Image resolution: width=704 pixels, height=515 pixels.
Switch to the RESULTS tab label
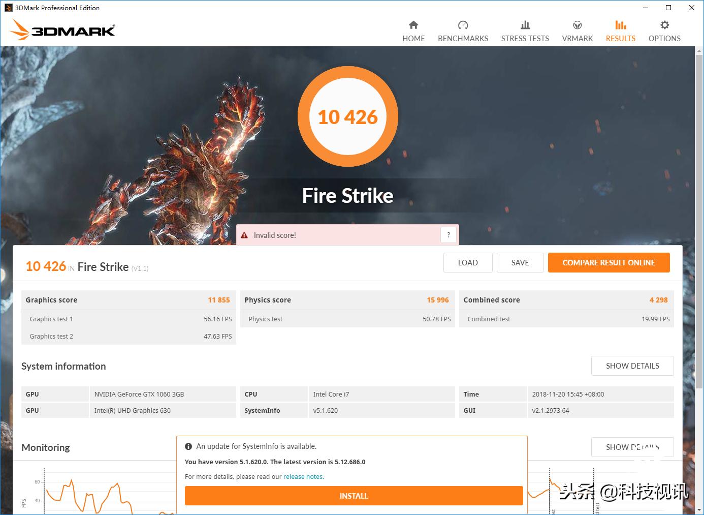[621, 39]
